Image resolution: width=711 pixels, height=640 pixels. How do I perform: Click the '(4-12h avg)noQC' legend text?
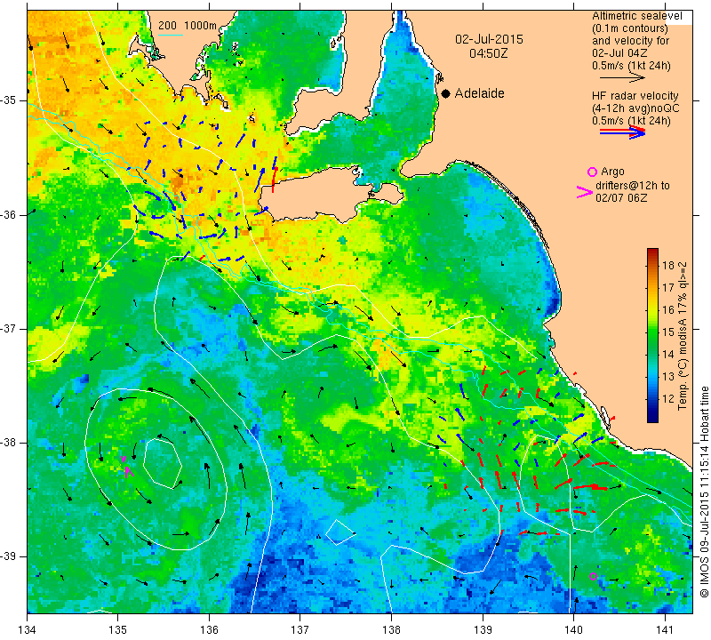(x=635, y=108)
